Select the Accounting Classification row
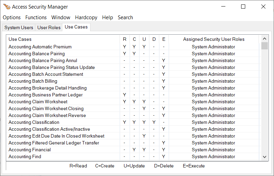This screenshot has width=274, height=176. (x=134, y=122)
